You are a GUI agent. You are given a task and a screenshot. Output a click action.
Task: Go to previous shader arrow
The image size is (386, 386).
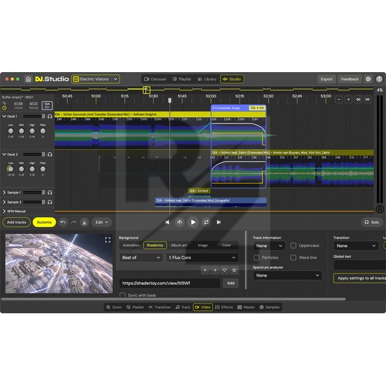coord(205,270)
